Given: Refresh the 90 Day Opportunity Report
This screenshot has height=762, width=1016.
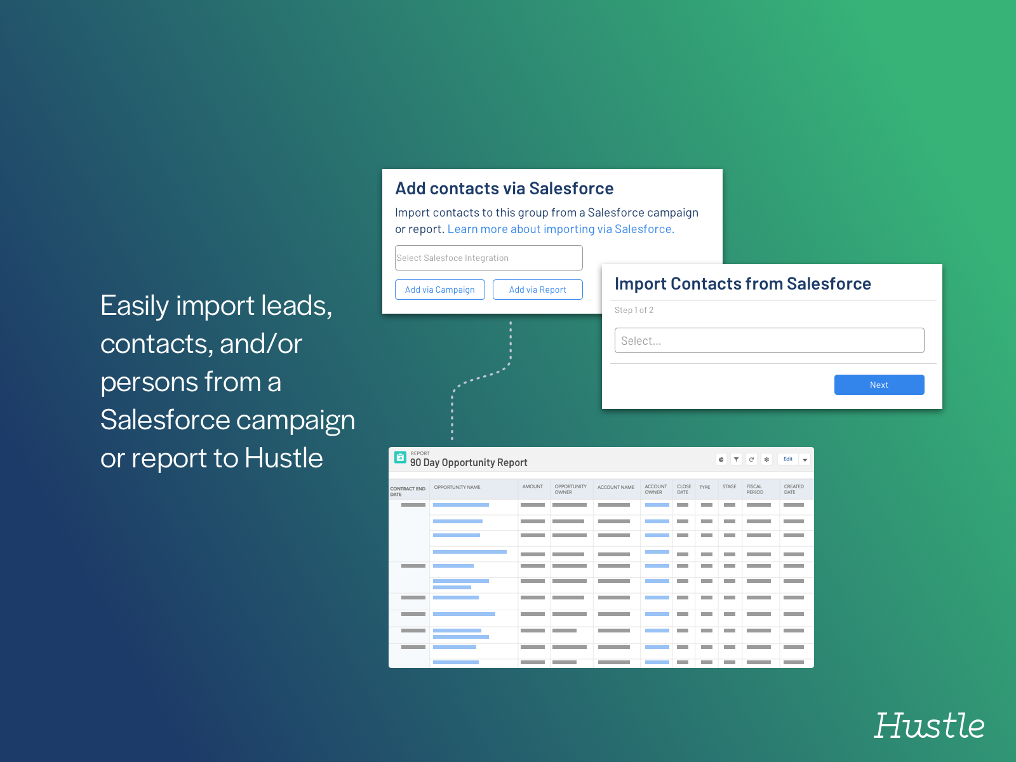Looking at the screenshot, I should 751,459.
